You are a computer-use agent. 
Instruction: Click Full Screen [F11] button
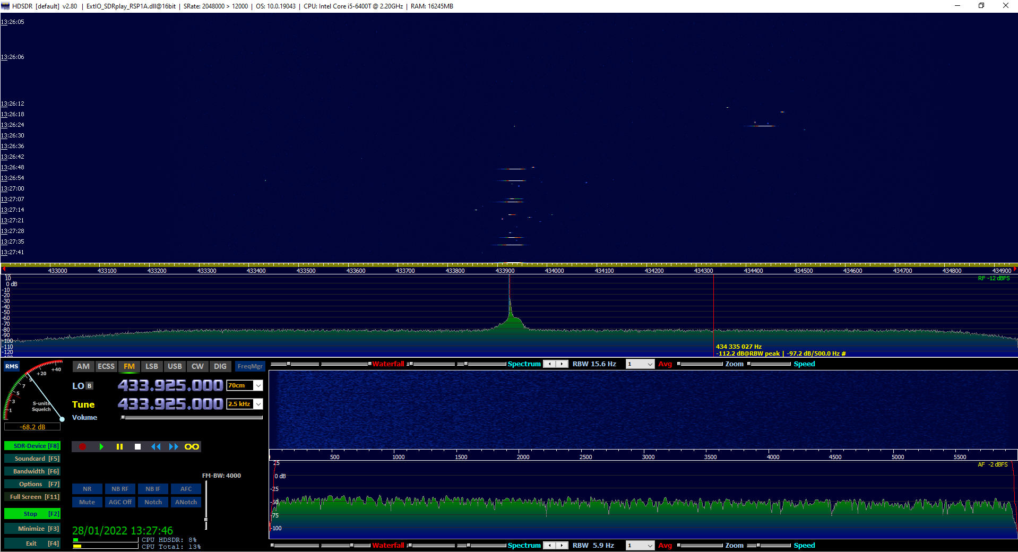tap(32, 497)
